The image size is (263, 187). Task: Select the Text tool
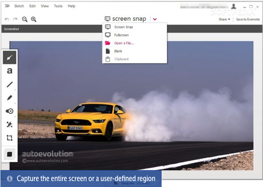pyautogui.click(x=10, y=71)
